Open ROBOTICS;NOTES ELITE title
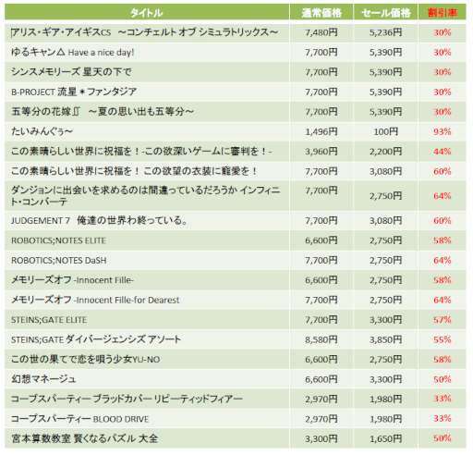This screenshot has width=473, height=455. click(x=58, y=240)
